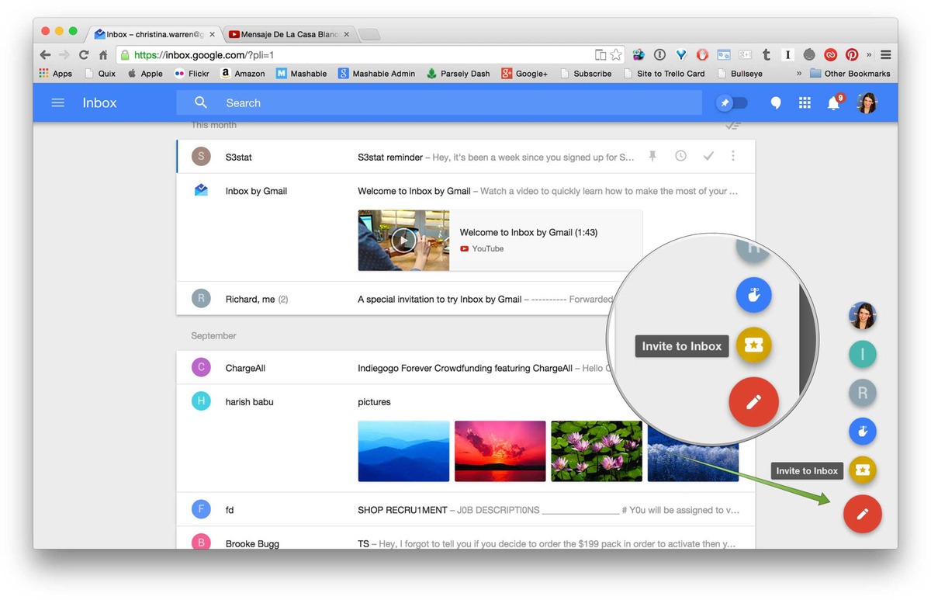
Task: Click the Pinterest extension icon
Action: 852,55
